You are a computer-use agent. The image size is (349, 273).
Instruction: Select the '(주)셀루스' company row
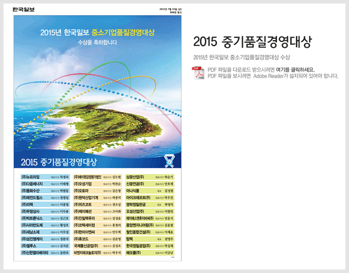(x=45, y=246)
